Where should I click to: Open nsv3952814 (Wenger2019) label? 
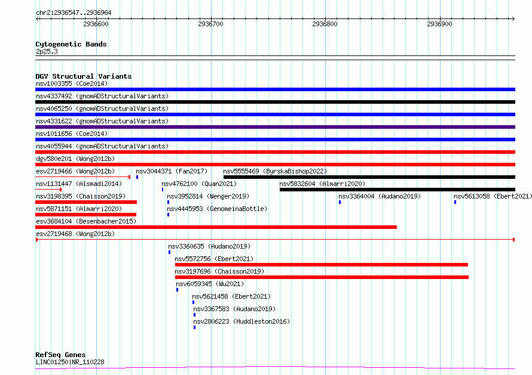[x=208, y=196]
